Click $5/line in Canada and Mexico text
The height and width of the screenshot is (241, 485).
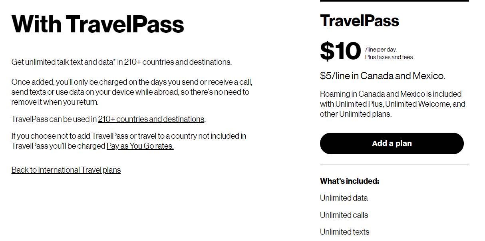point(382,76)
